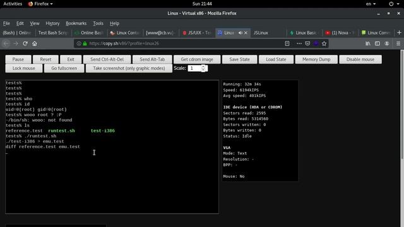Viewport: 404px width, 227px height.
Task: Click the address bar URL copy.sh
Action: tap(124, 44)
